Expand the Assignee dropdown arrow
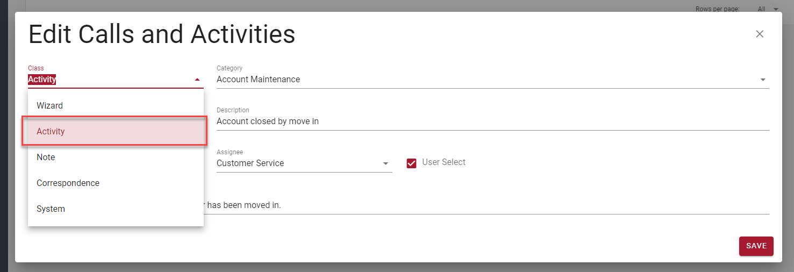This screenshot has height=272, width=794. 385,163
